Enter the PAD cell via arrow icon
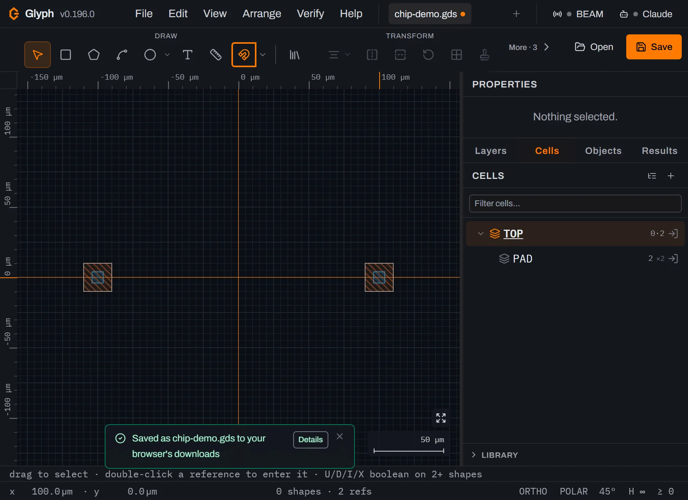Viewport: 688px width, 500px height. pos(673,259)
